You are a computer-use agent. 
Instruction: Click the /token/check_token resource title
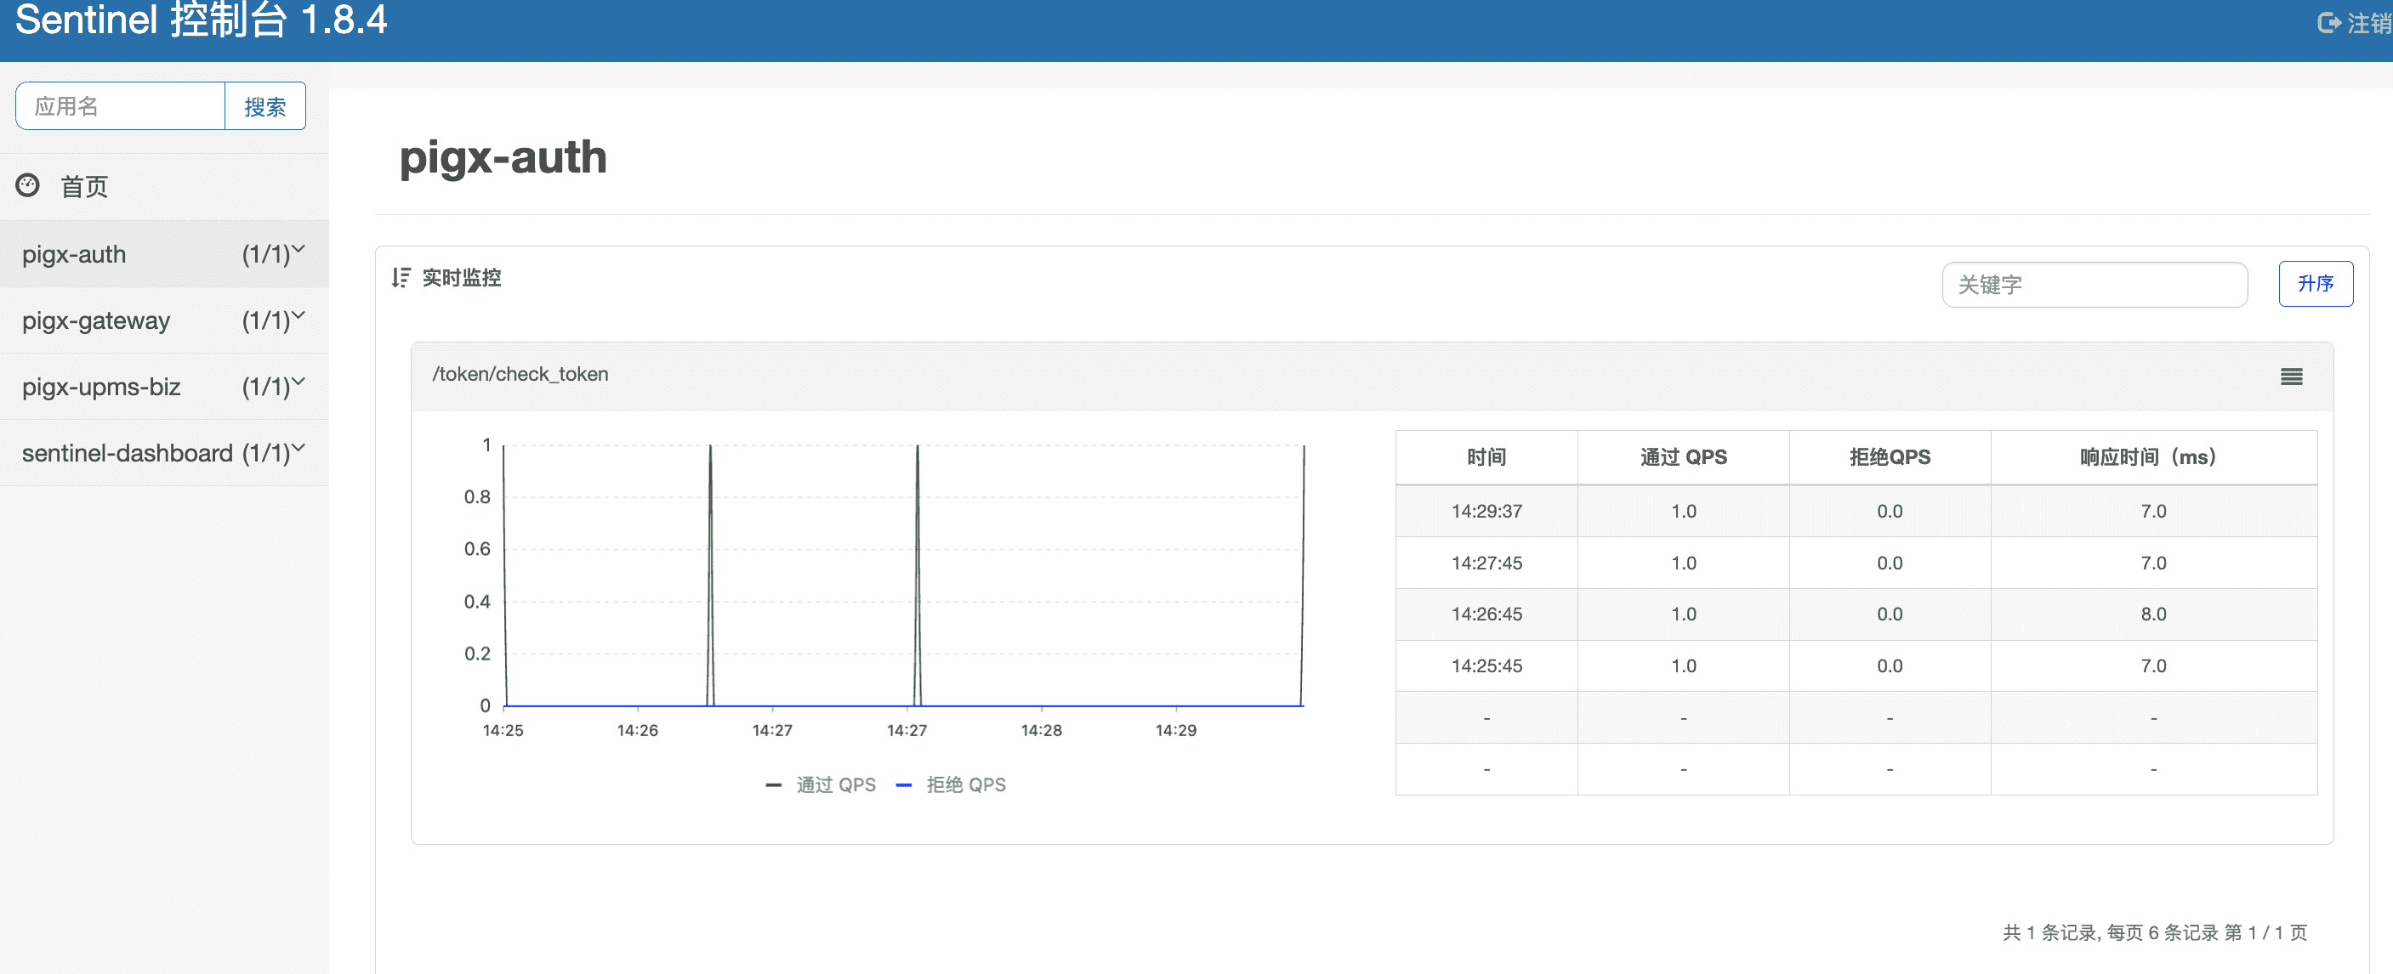pos(520,374)
